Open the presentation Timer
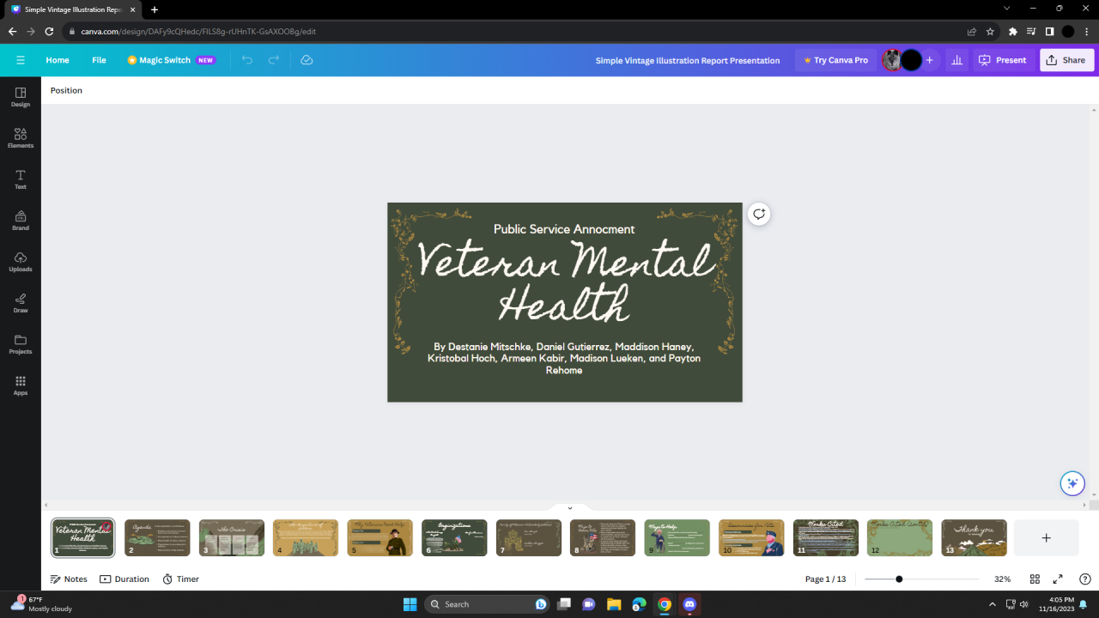This screenshot has width=1099, height=618. click(180, 579)
